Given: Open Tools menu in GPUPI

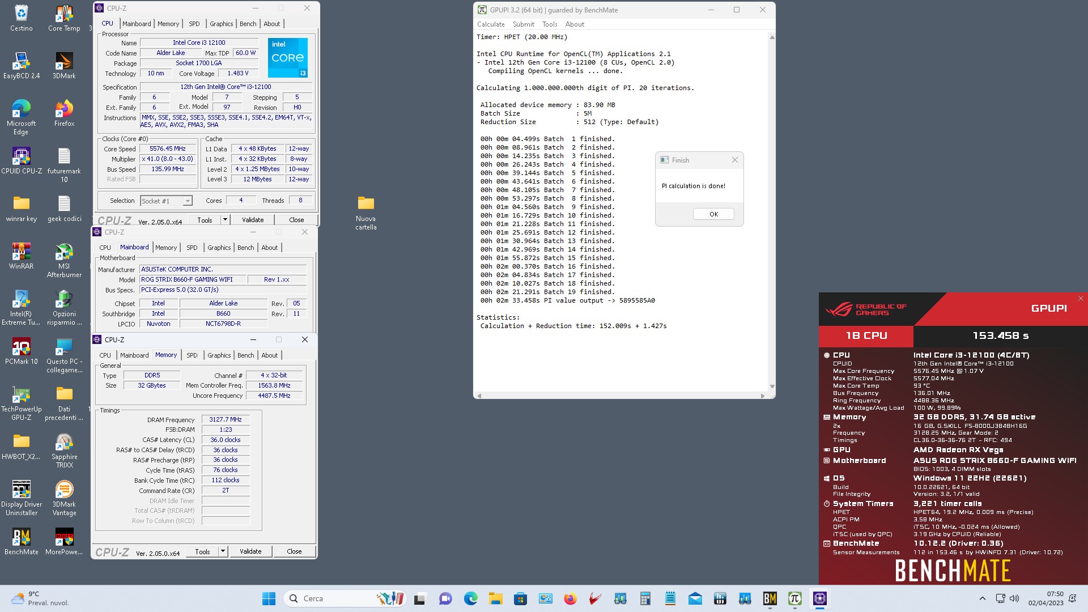Looking at the screenshot, I should coord(550,24).
